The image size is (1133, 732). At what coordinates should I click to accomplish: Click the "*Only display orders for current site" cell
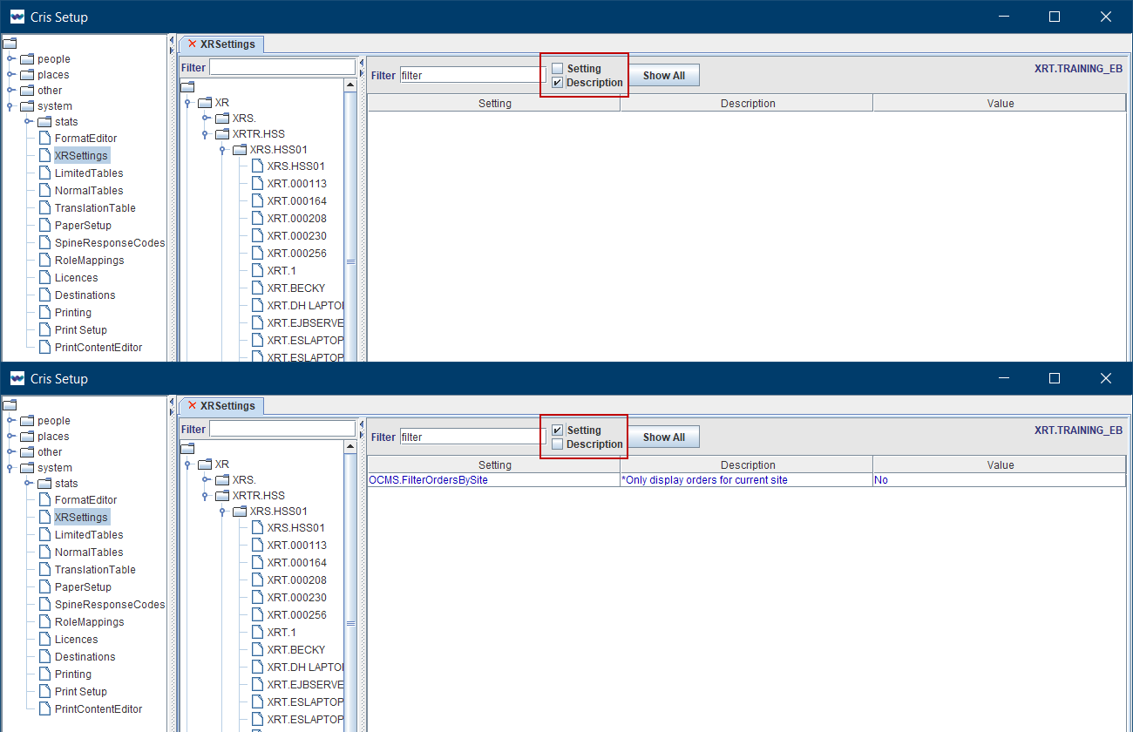point(747,480)
